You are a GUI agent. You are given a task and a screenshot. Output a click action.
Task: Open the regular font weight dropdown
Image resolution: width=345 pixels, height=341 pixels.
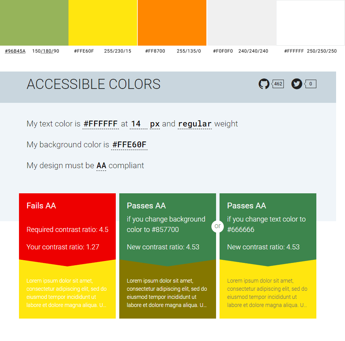194,124
